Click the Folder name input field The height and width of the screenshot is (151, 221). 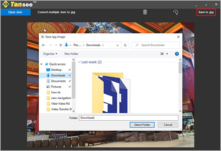(x=128, y=118)
